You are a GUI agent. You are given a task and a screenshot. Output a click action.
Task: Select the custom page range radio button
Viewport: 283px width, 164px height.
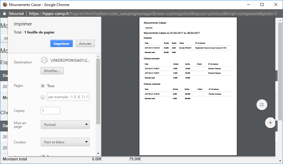click(x=43, y=97)
